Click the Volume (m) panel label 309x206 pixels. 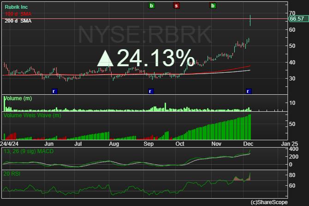click(18, 98)
